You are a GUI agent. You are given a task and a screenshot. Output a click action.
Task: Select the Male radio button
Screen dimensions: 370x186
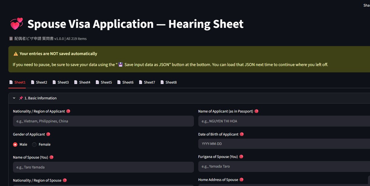pos(15,145)
